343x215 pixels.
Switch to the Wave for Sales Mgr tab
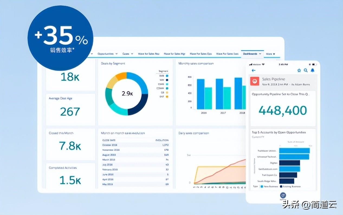click(174, 54)
